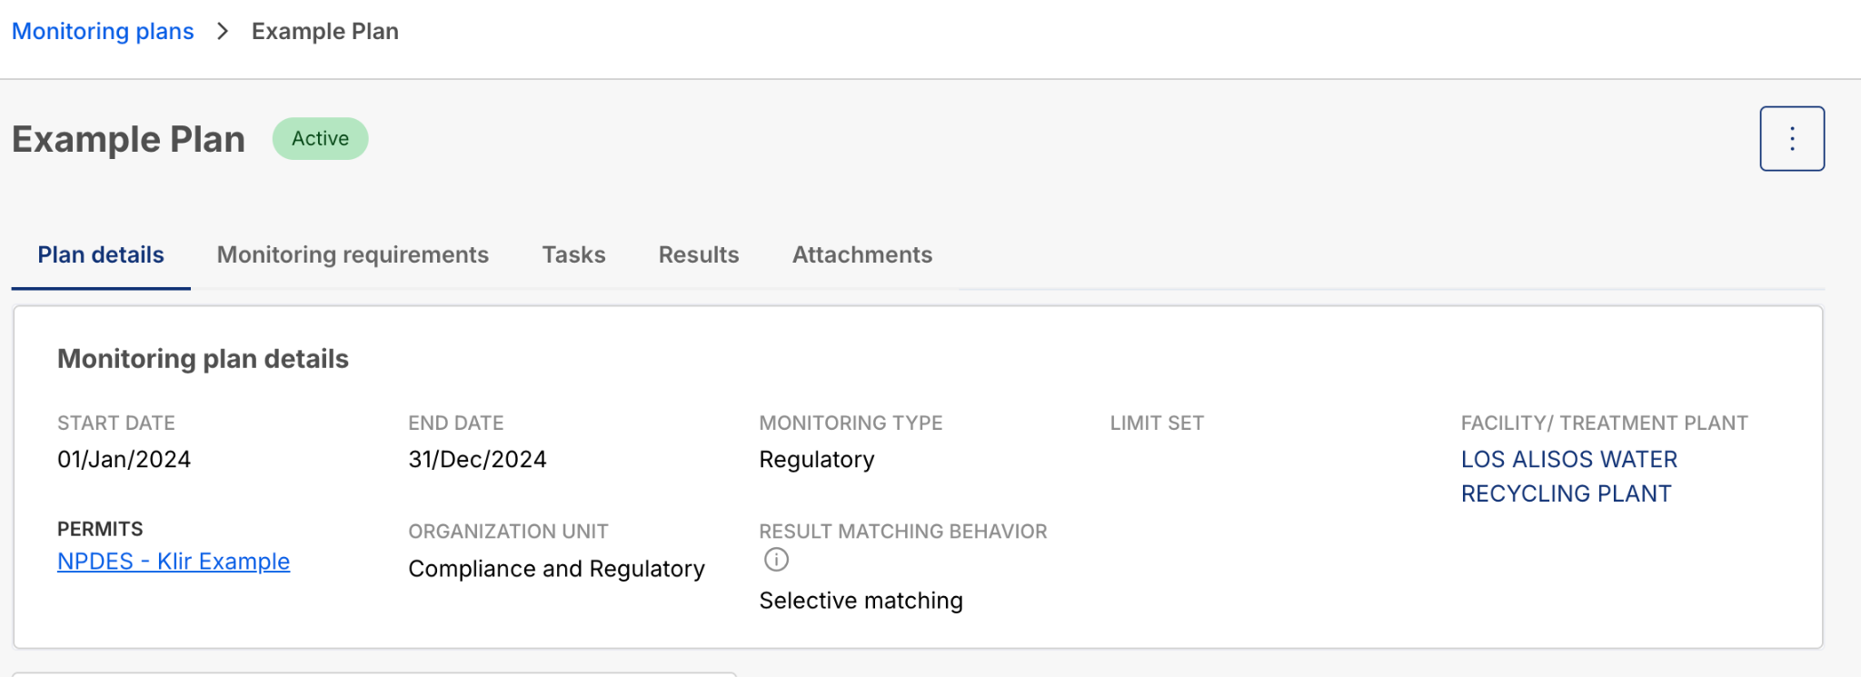
Task: Click the Selective matching value
Action: click(861, 601)
